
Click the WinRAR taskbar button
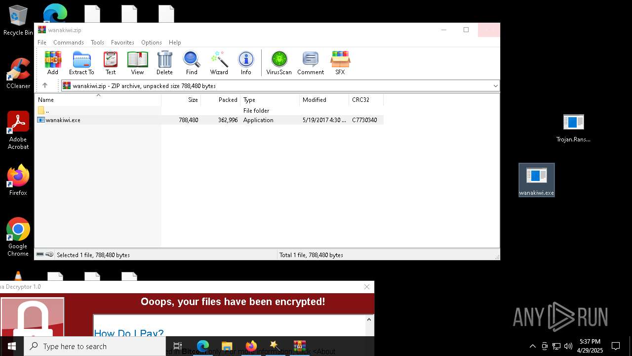(300, 346)
